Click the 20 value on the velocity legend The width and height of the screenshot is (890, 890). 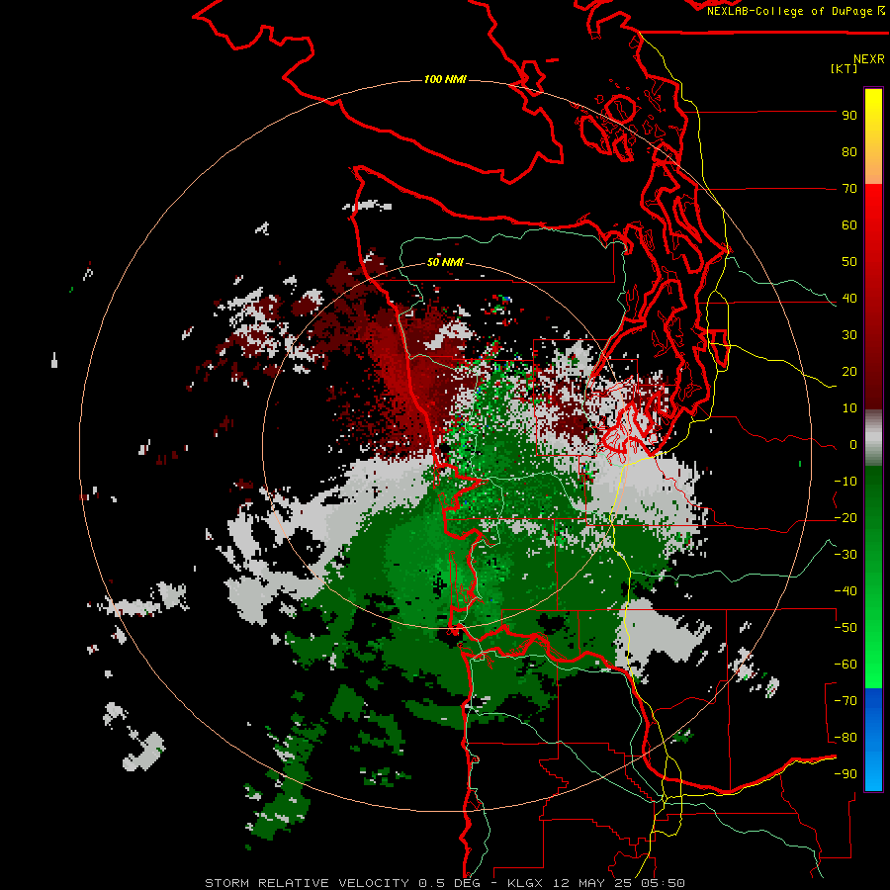[849, 372]
